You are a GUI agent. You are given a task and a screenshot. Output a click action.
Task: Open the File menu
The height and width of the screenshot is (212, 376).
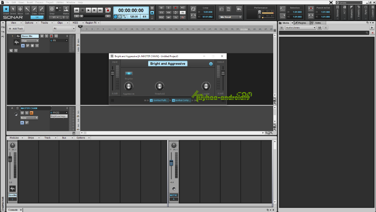(x=7, y=2)
